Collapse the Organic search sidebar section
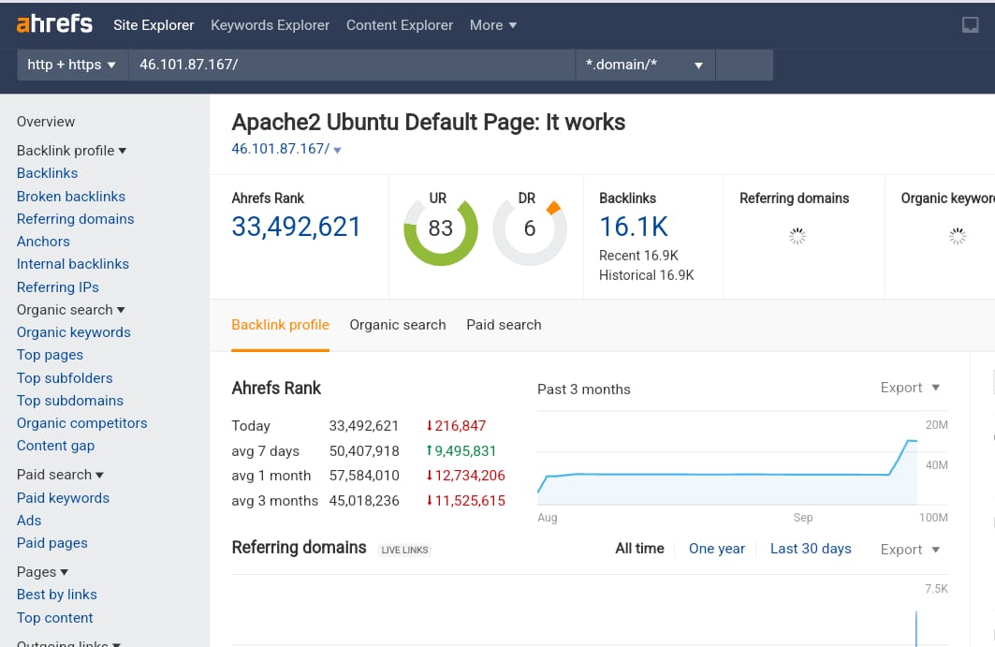Screen dimensions: 995x647 pos(70,310)
